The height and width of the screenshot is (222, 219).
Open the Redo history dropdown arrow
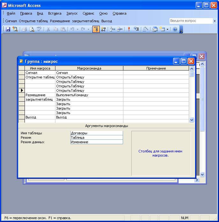point(88,29)
